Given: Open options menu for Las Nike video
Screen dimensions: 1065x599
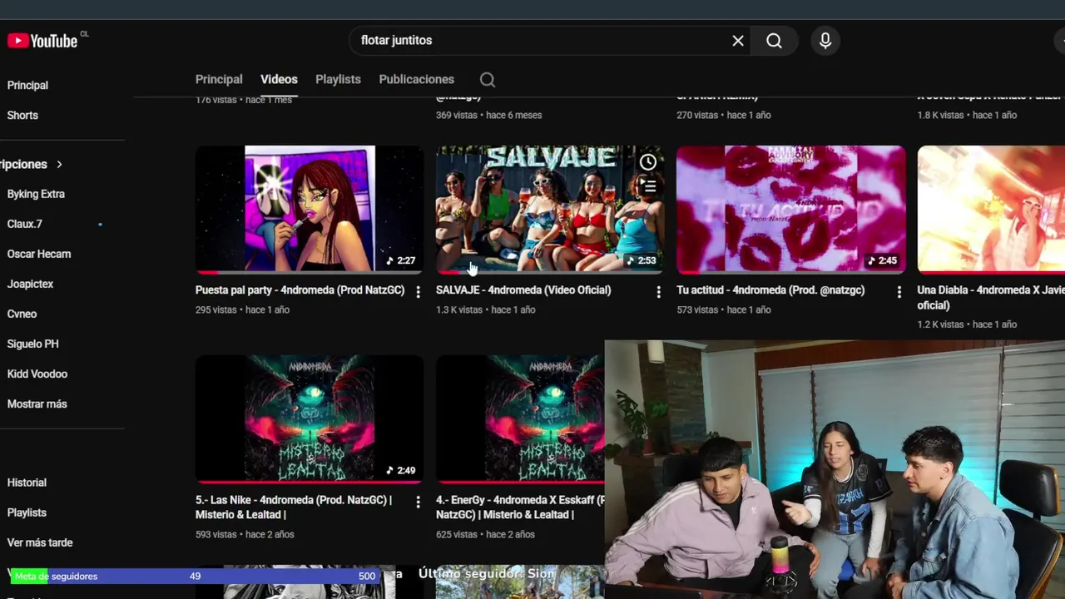Looking at the screenshot, I should pyautogui.click(x=418, y=502).
